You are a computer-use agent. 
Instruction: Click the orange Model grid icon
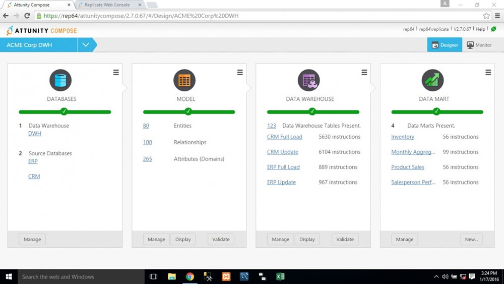pyautogui.click(x=184, y=80)
